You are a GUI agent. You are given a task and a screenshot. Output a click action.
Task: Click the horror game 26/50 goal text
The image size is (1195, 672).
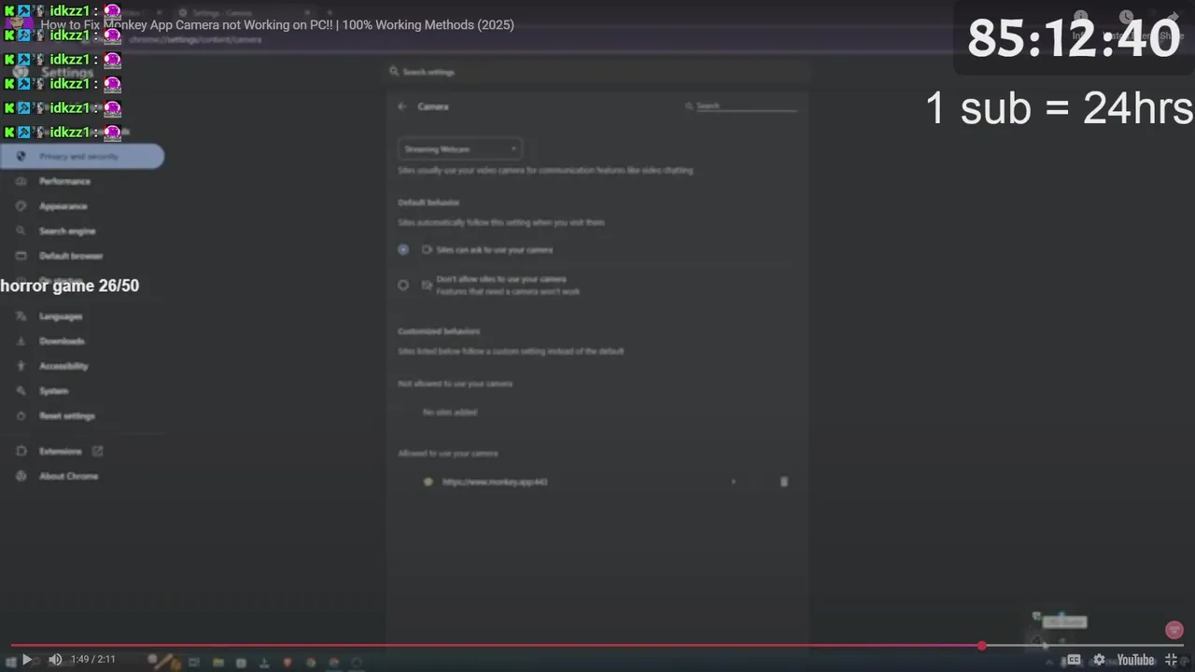pos(70,286)
